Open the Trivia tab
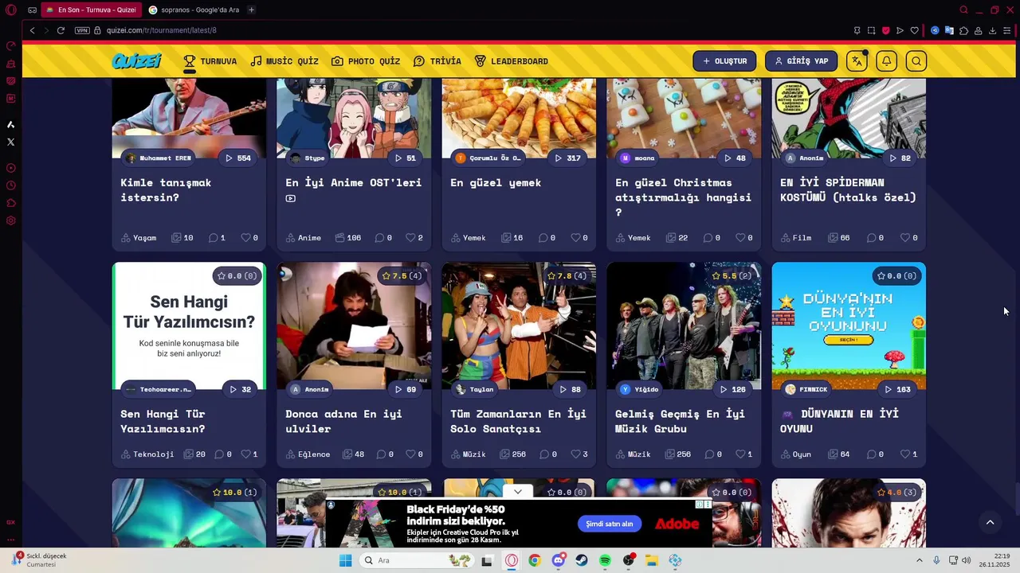Viewport: 1020px width, 573px height. 437,61
